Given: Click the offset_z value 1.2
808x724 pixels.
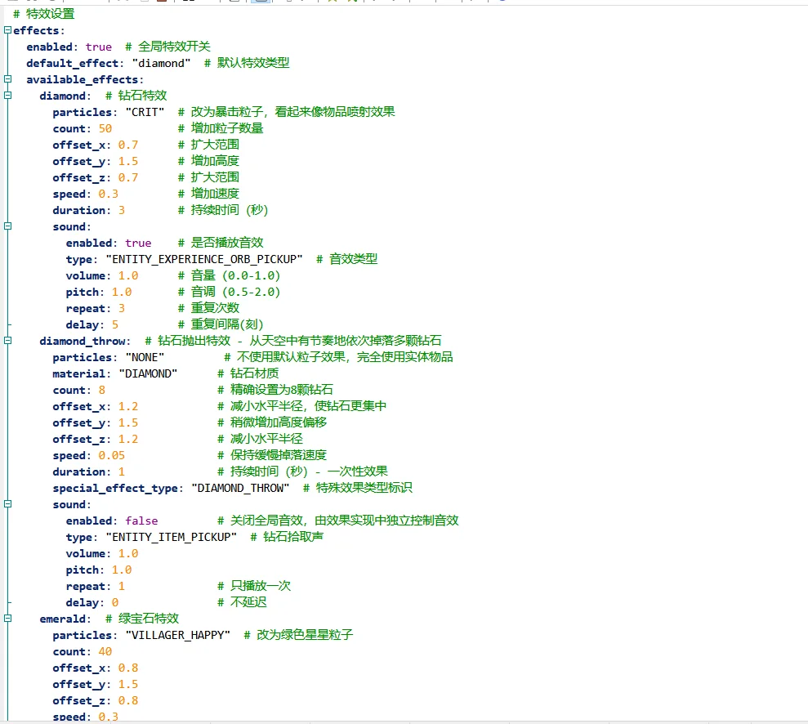Looking at the screenshot, I should click(x=128, y=439).
